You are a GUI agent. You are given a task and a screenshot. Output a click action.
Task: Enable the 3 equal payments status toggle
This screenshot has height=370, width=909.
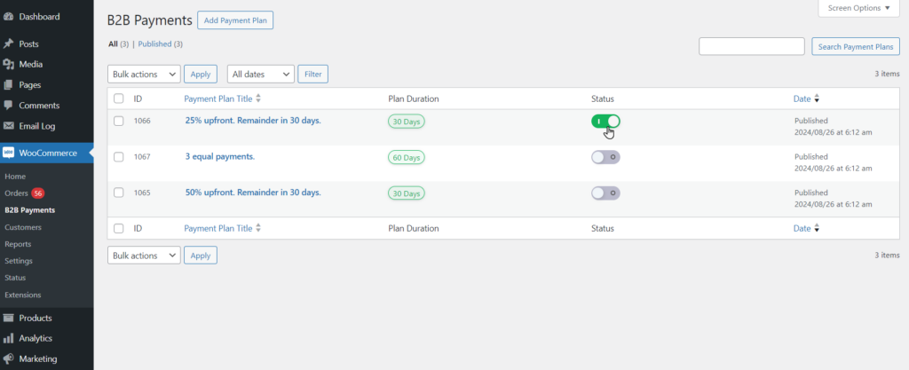[x=605, y=157]
